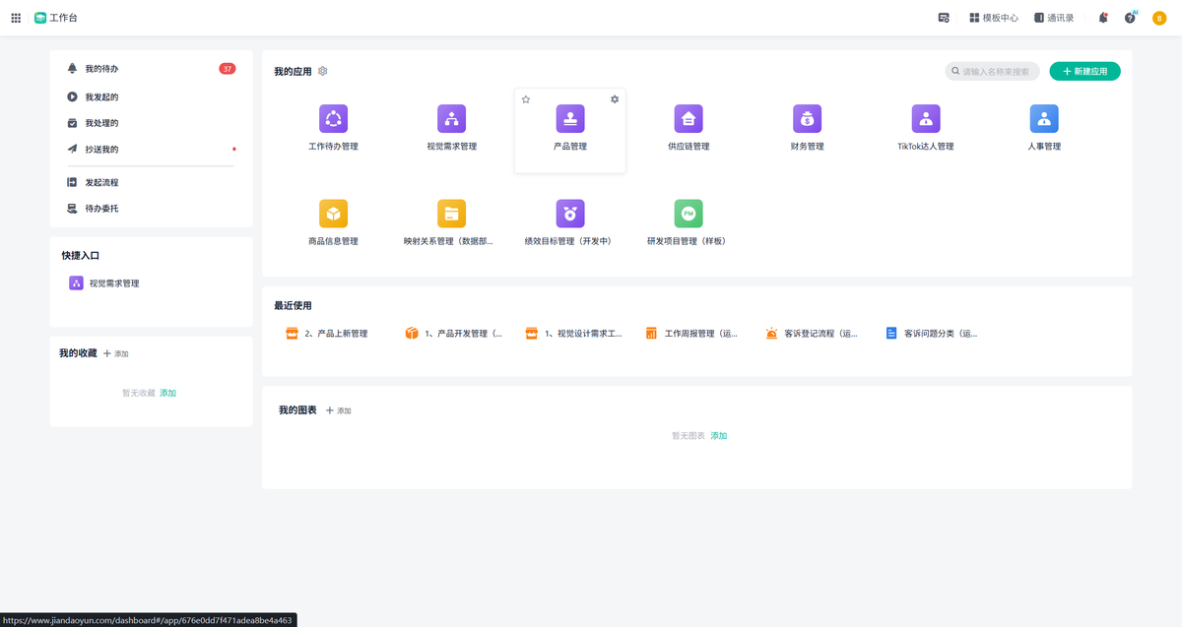Focus the app name search field
This screenshot has height=627, width=1182.
point(997,71)
